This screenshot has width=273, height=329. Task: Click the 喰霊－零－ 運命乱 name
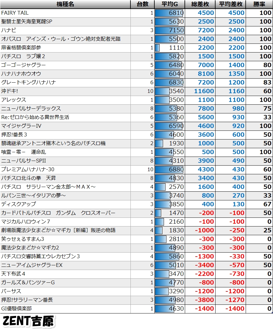tap(24, 152)
